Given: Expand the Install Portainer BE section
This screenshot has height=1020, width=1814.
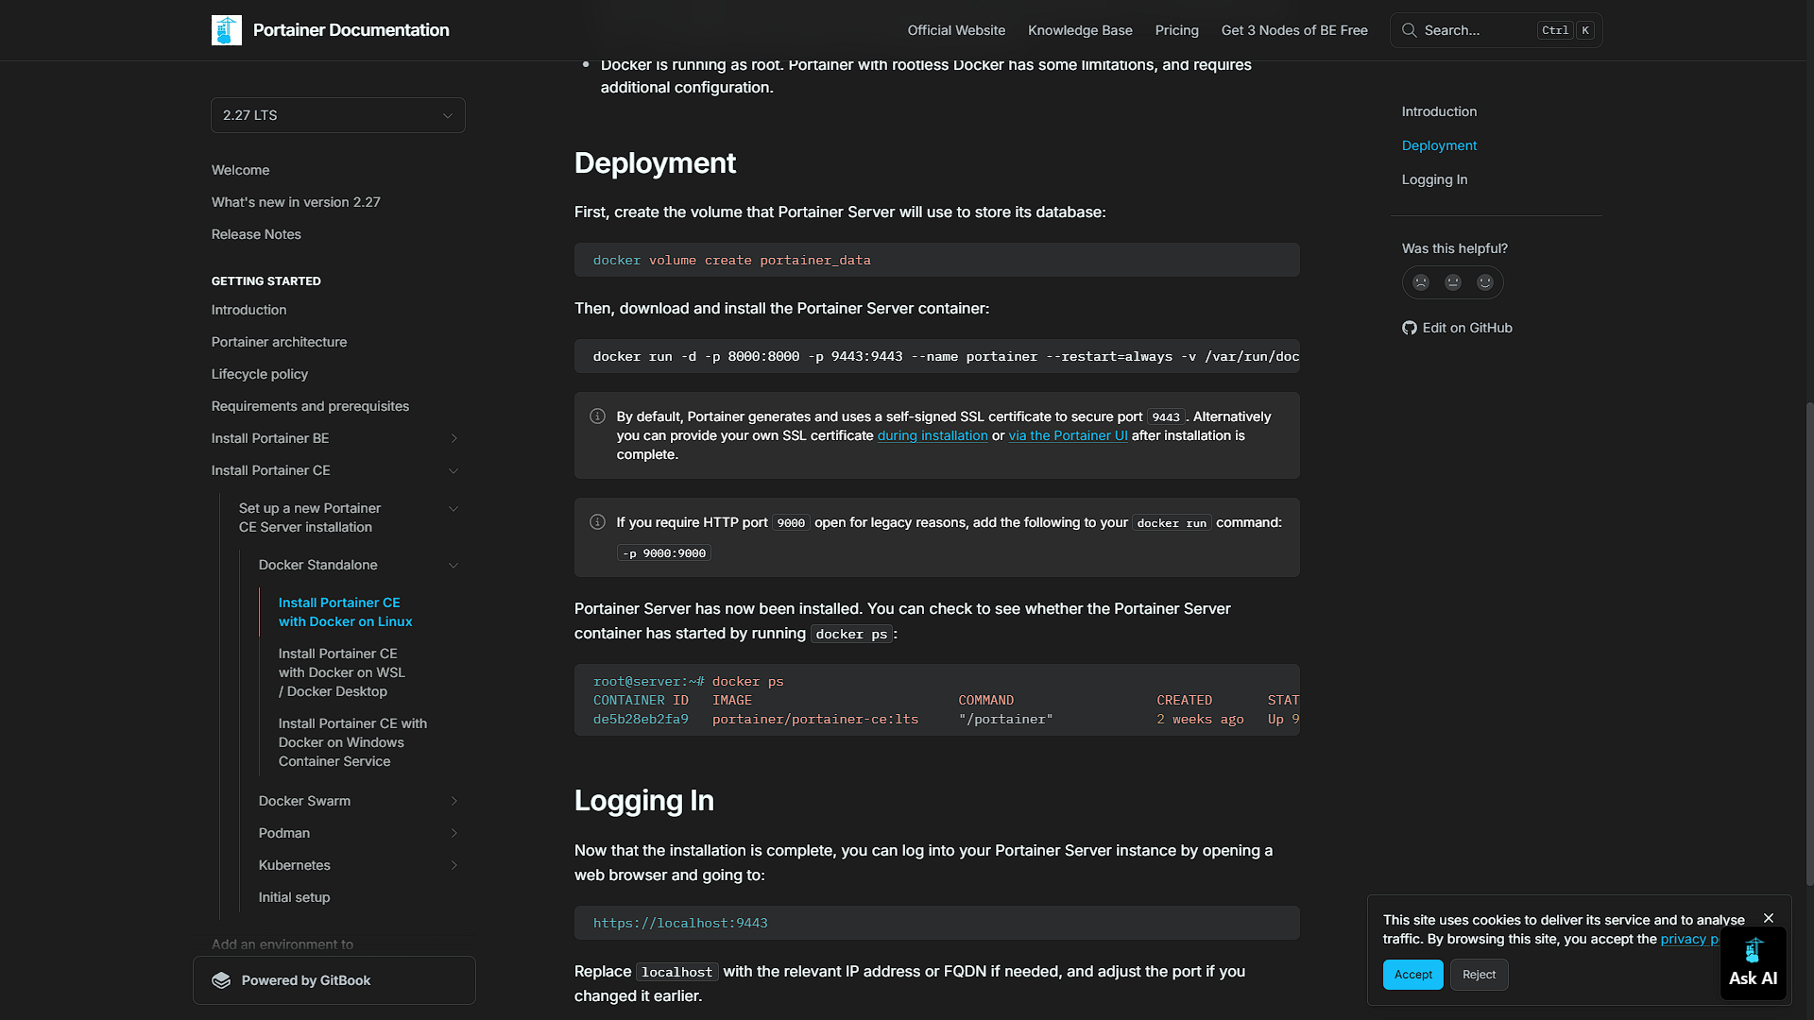Looking at the screenshot, I should click(453, 438).
